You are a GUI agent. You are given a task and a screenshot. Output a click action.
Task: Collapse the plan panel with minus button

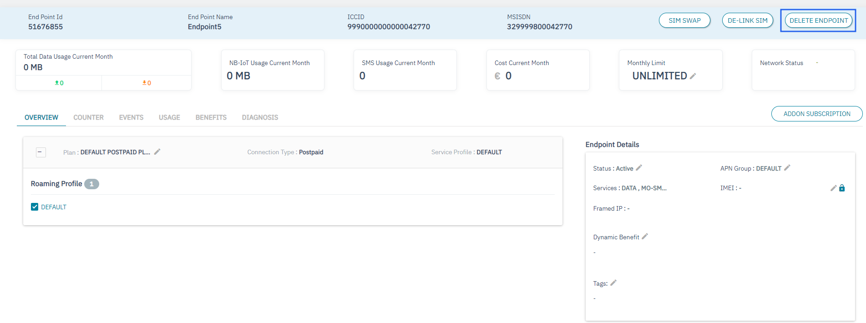click(41, 152)
